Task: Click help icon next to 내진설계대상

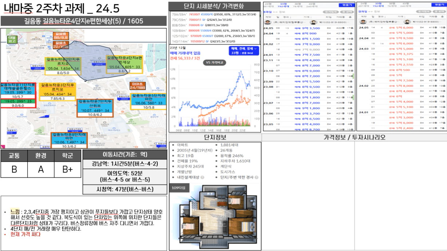Action: [x=202, y=177]
